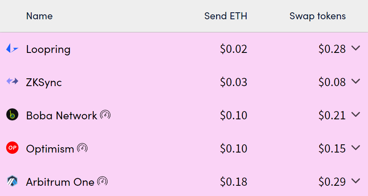Click the red Optimism OP logo
The height and width of the screenshot is (196, 368).
[x=12, y=148]
